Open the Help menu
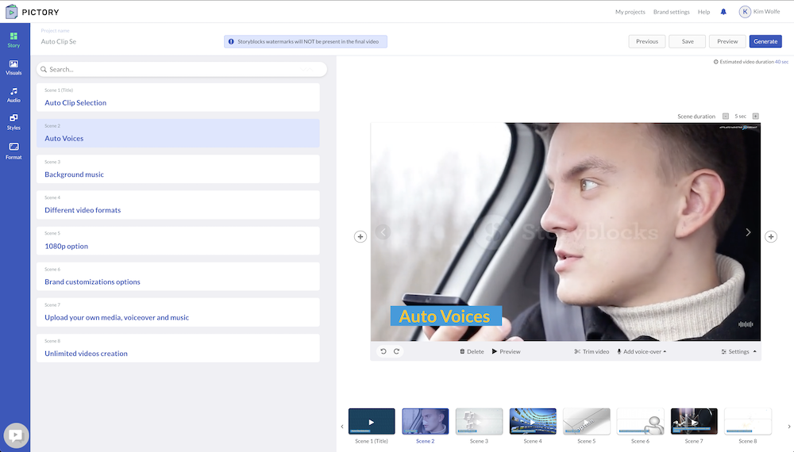The width and height of the screenshot is (794, 452). (x=703, y=12)
